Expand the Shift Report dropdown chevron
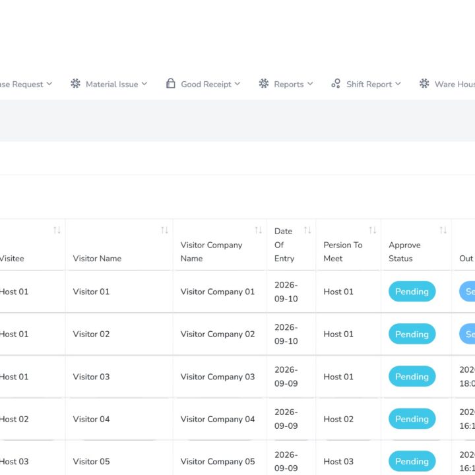The width and height of the screenshot is (475, 475). 398,84
